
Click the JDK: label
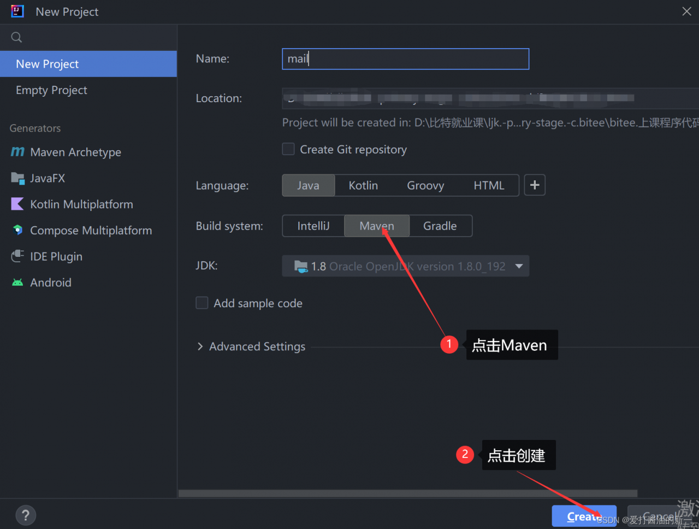206,266
